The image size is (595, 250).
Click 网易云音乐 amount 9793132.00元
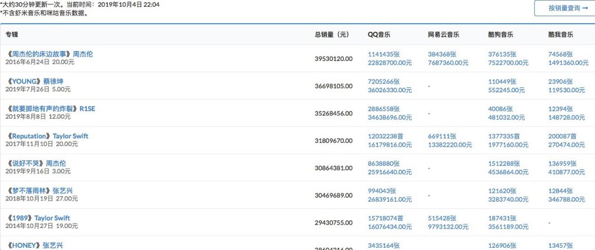448,226
